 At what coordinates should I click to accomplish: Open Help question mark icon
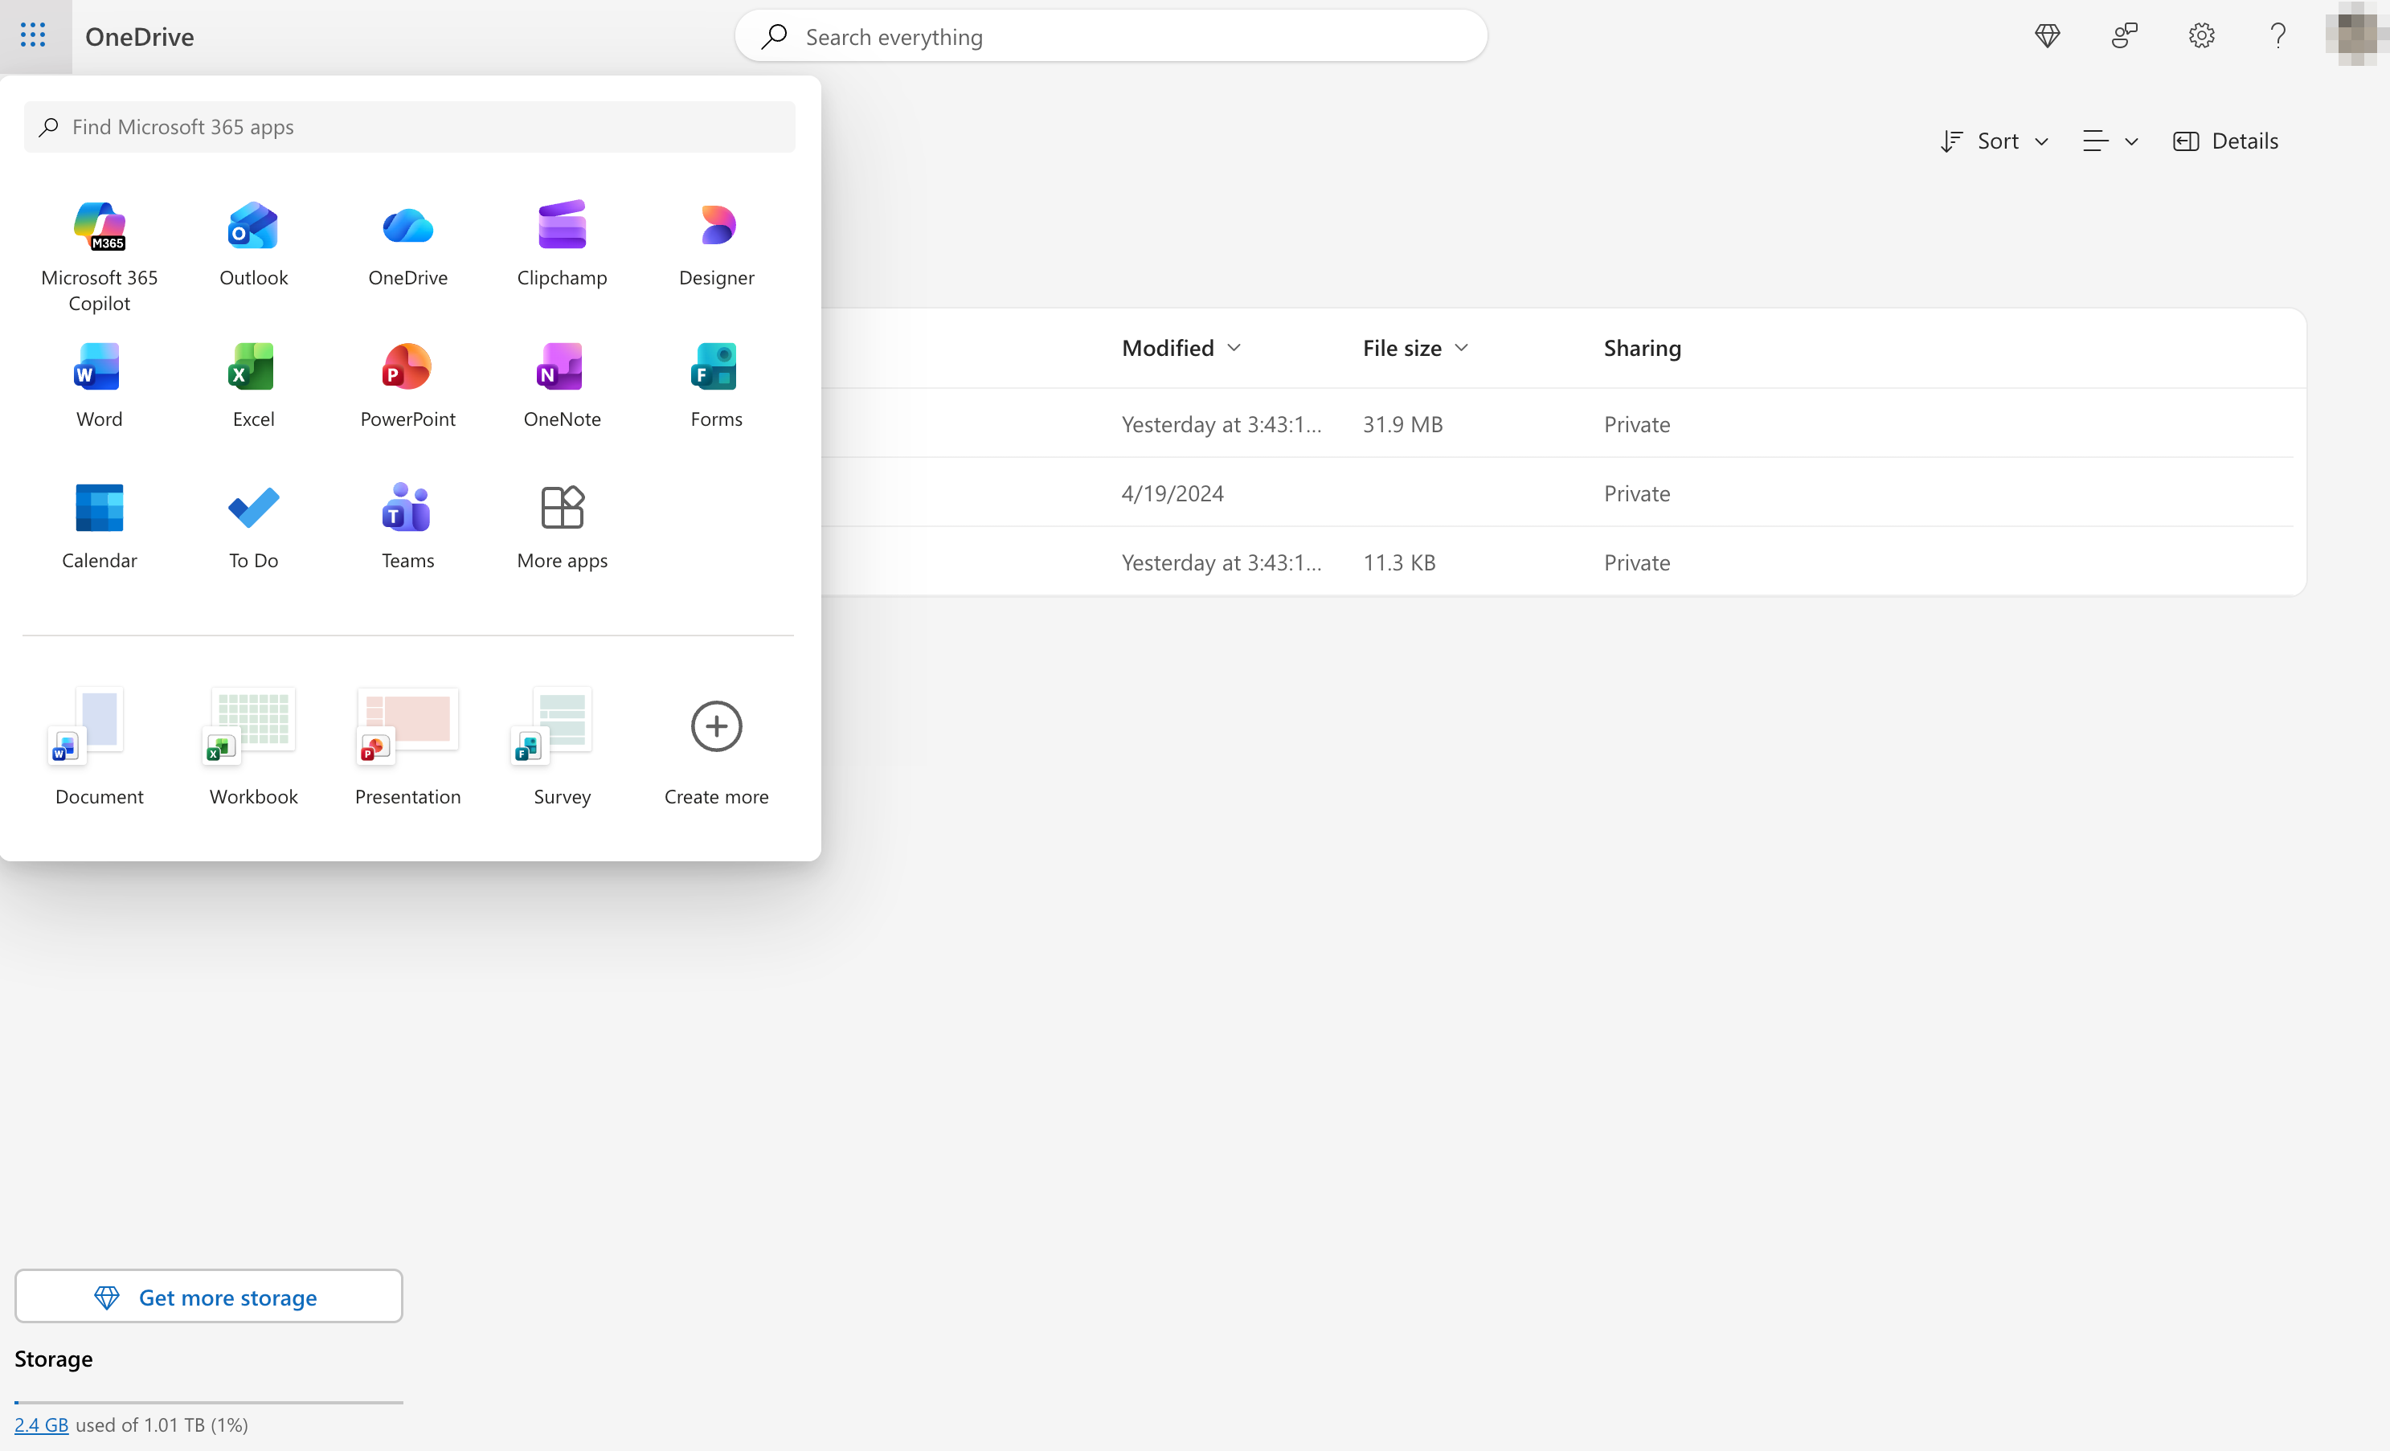2277,36
